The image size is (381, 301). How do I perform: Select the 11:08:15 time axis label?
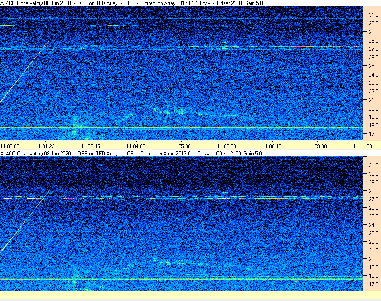click(272, 146)
